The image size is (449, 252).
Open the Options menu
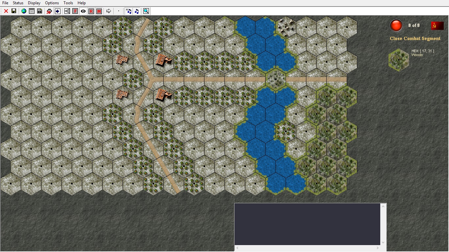tap(52, 3)
